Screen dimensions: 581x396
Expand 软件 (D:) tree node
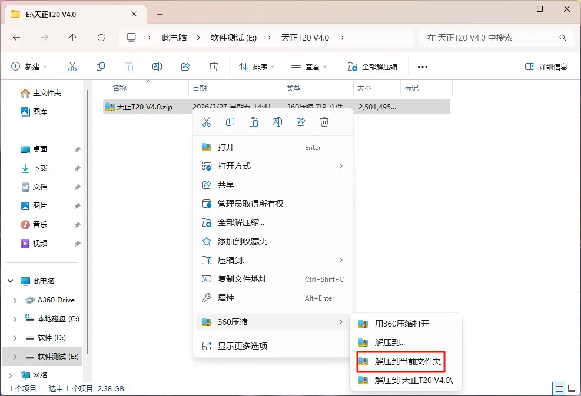15,338
